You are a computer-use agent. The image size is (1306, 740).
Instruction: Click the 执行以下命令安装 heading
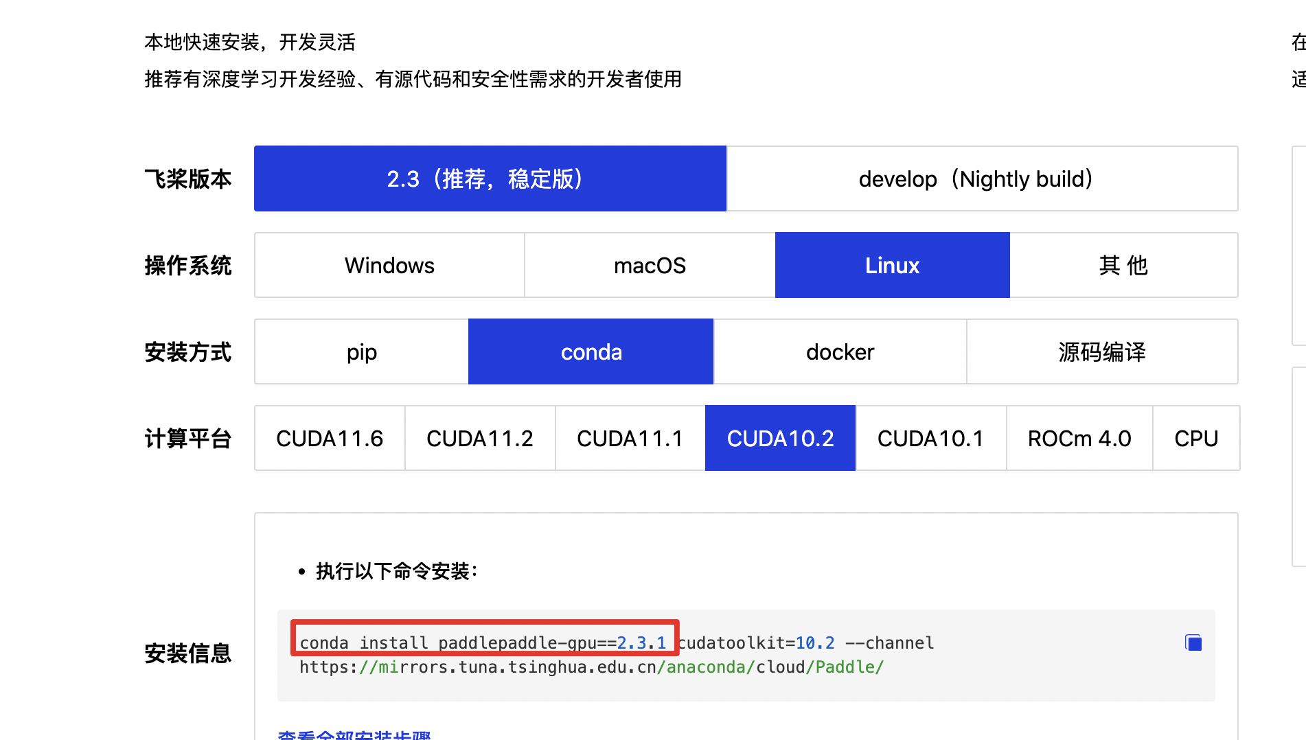(x=397, y=571)
